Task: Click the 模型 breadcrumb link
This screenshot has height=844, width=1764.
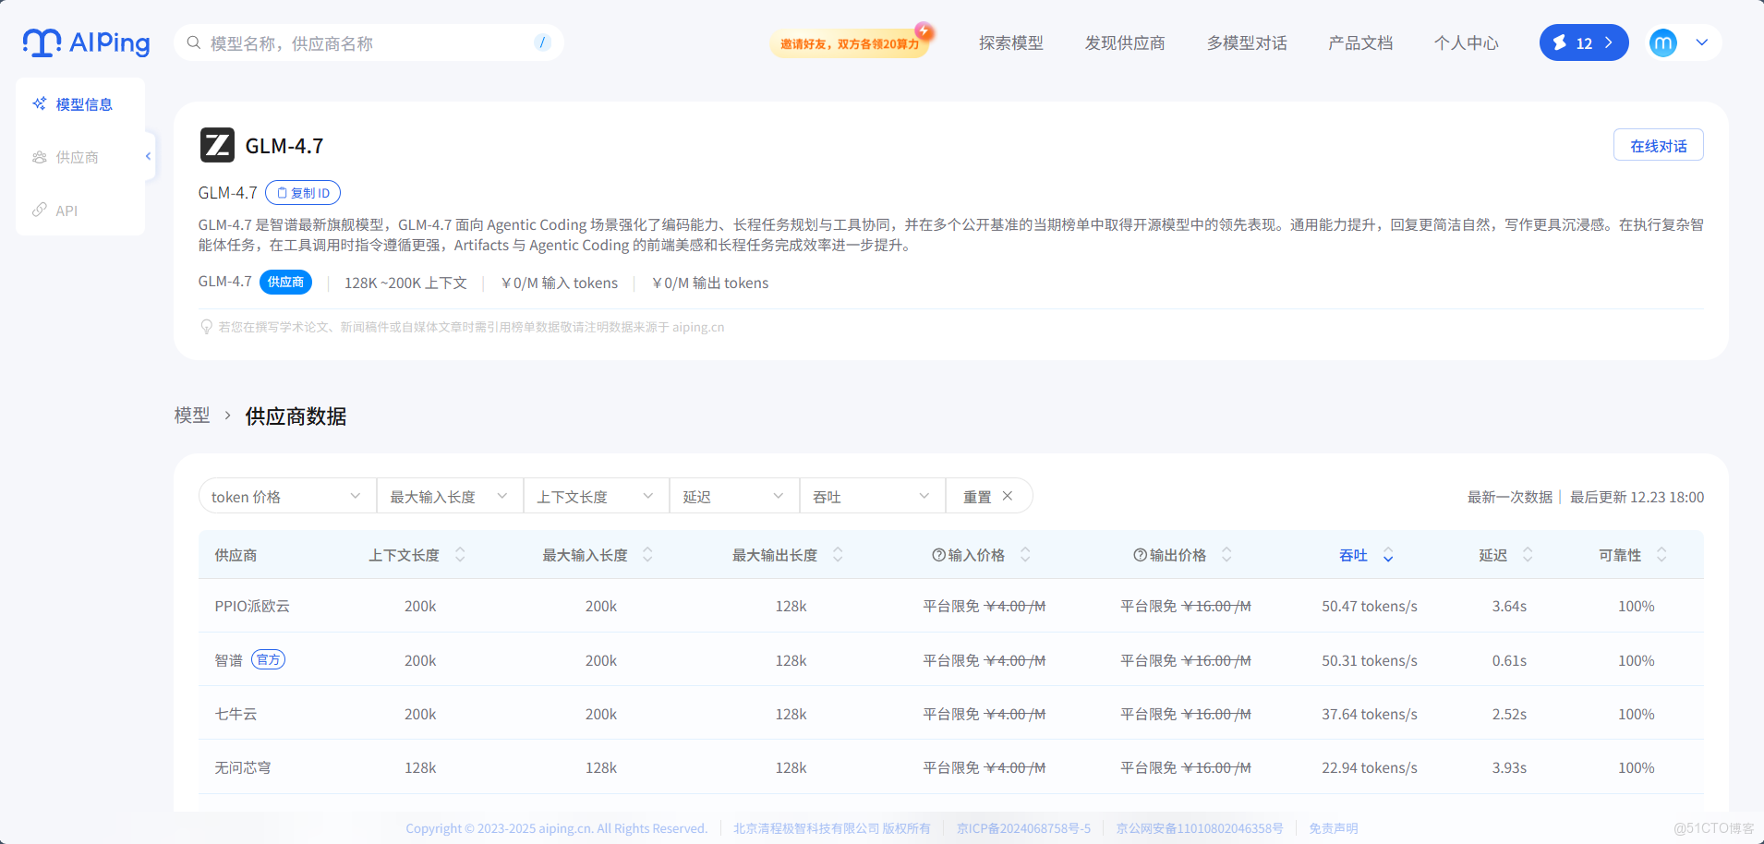Action: tap(192, 416)
